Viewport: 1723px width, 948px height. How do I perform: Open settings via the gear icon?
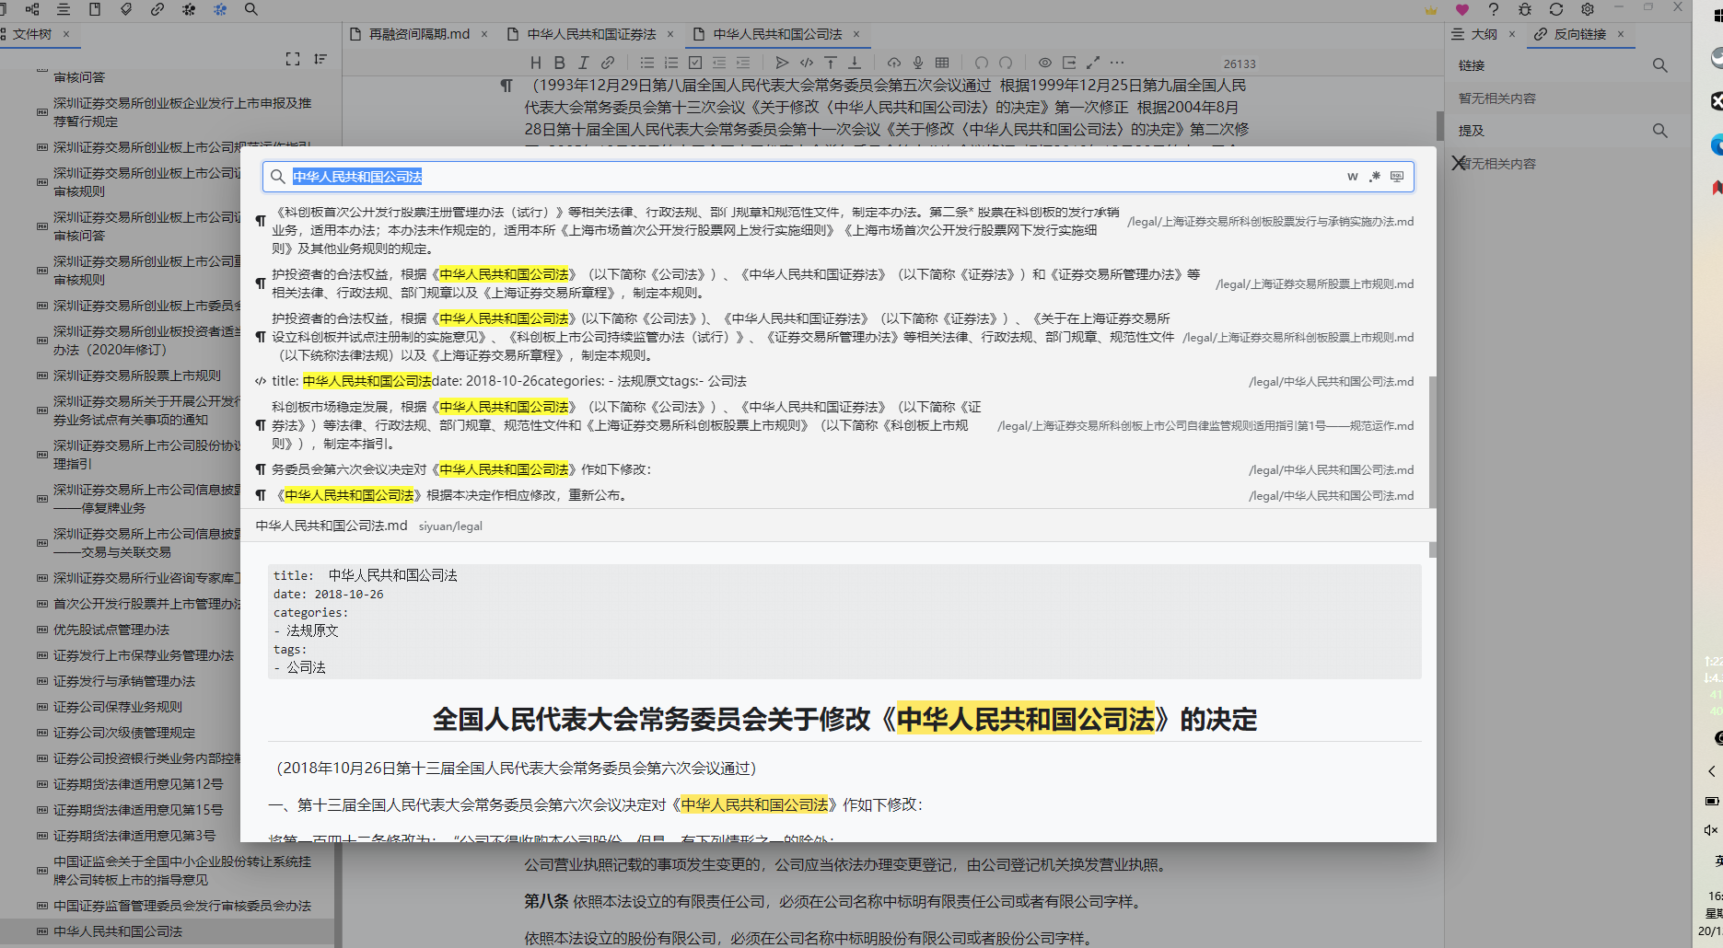(1588, 9)
